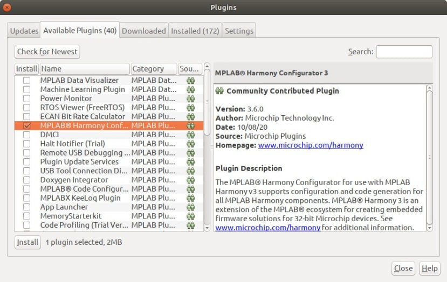
Task: Check the Machine Learning Plugin install box
Action: click(26, 89)
